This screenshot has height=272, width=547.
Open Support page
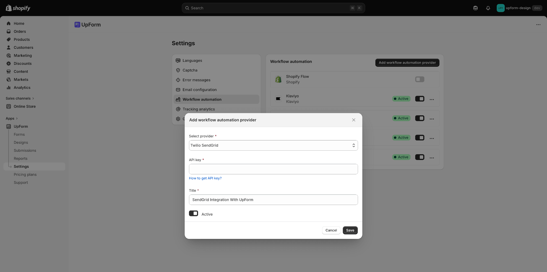[21, 183]
